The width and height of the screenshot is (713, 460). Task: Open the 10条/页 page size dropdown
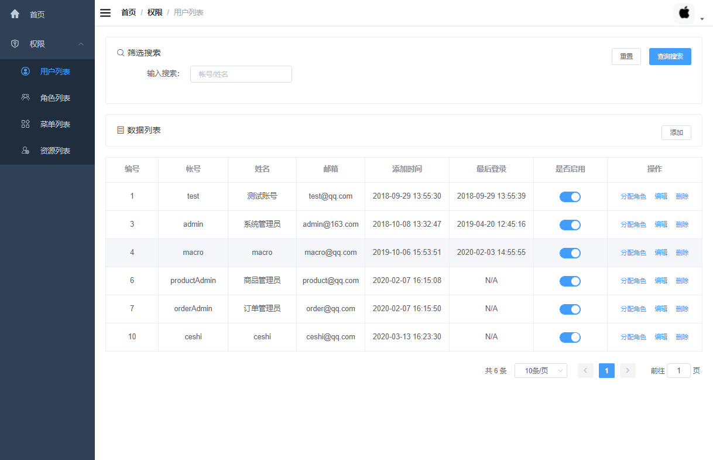(x=540, y=370)
